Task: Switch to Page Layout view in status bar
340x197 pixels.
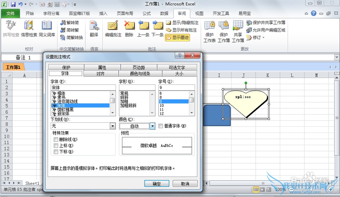Action: 262,190
